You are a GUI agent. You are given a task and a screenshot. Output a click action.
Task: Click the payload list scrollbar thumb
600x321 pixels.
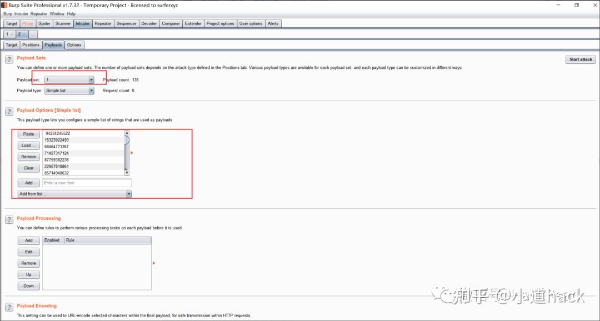[127, 140]
